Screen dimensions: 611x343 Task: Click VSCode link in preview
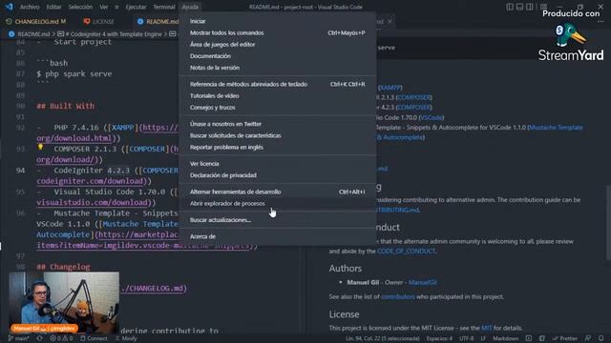pos(432,117)
